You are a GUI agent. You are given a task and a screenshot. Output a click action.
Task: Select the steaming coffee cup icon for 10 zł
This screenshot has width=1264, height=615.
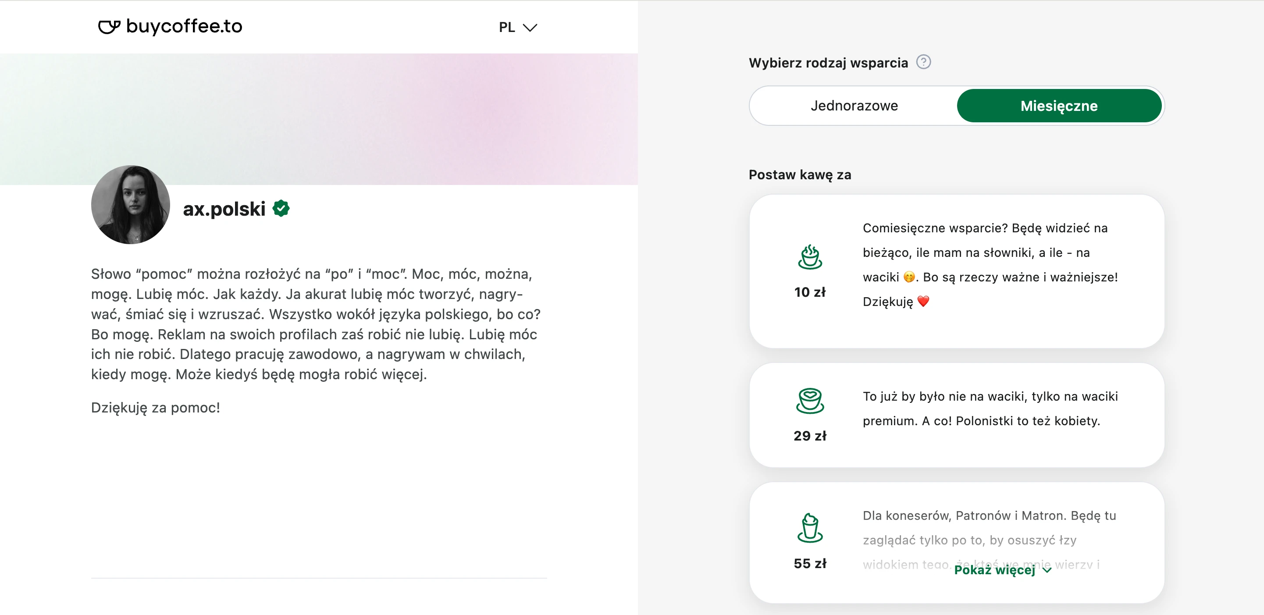(x=810, y=257)
